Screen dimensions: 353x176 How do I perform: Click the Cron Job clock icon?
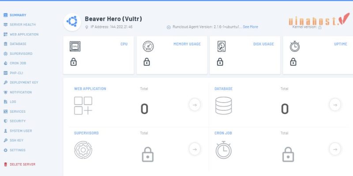coord(224,150)
